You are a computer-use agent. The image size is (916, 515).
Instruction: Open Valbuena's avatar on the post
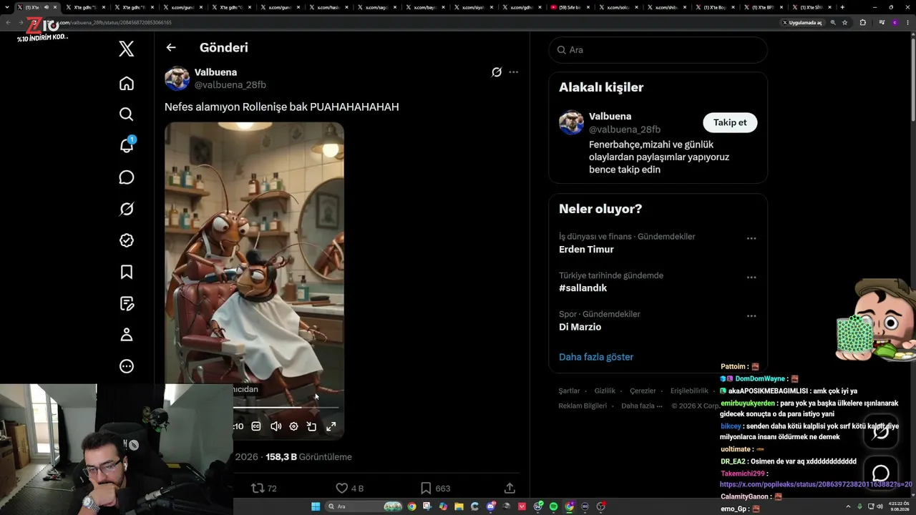point(177,78)
